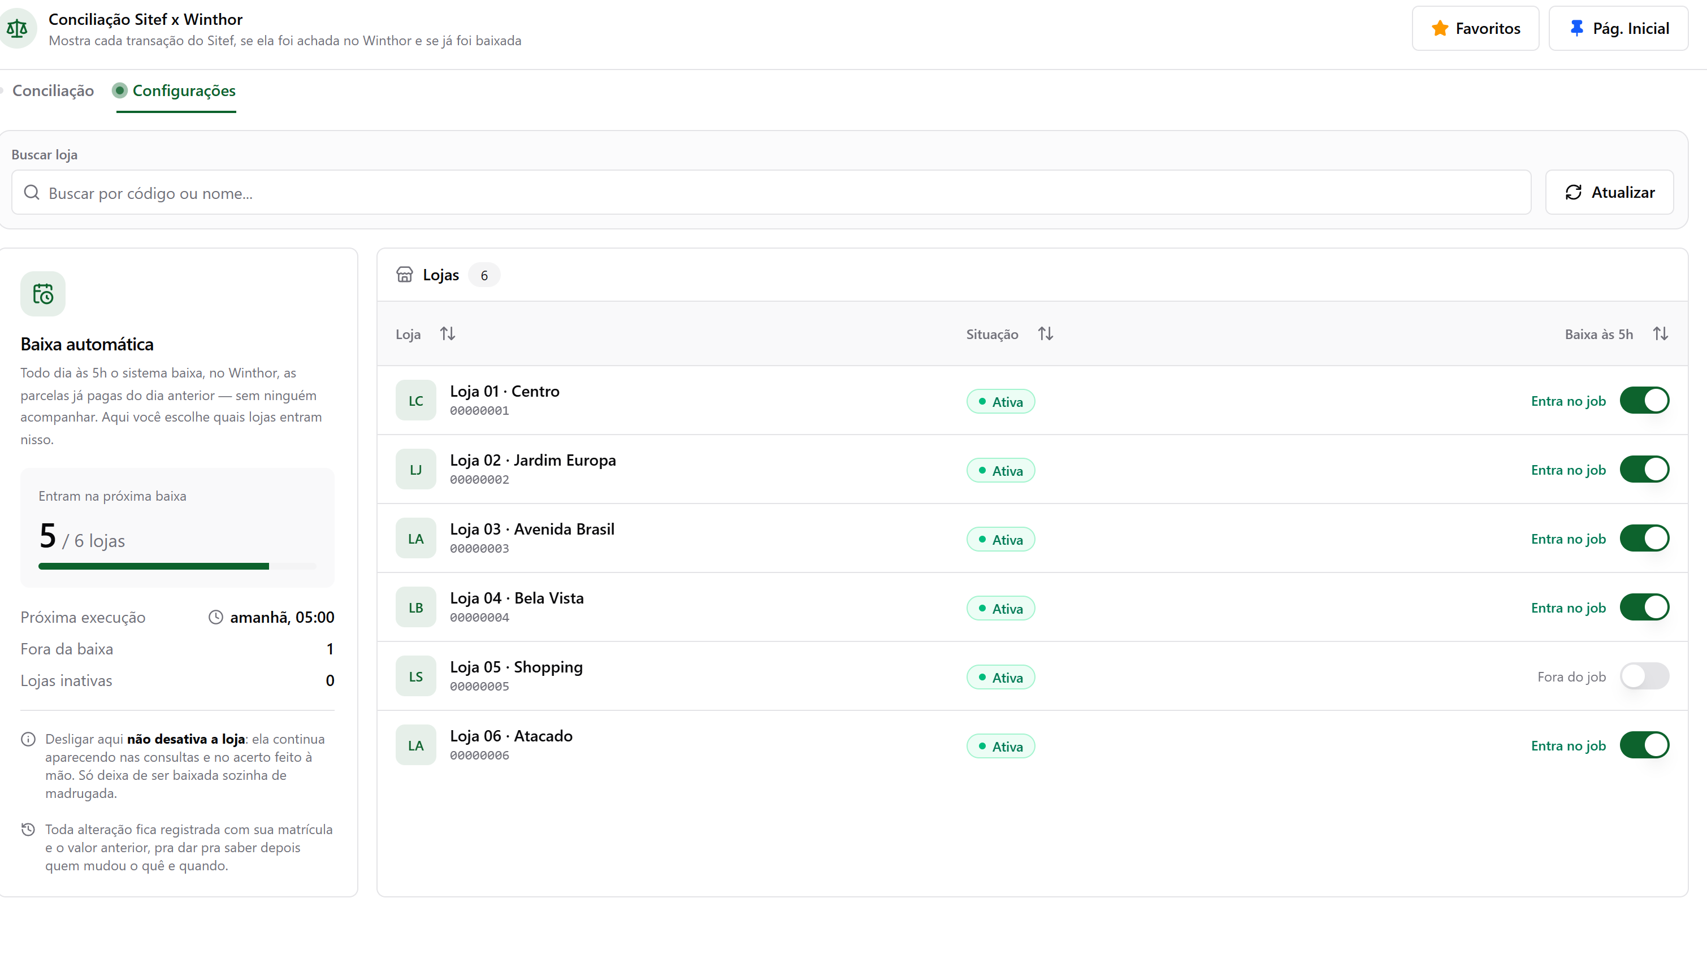This screenshot has width=1707, height=972.
Task: Pin page via Pág. Inicial button
Action: tap(1618, 28)
